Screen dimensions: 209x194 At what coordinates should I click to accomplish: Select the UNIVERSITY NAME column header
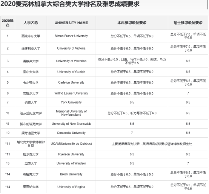pos(71,23)
